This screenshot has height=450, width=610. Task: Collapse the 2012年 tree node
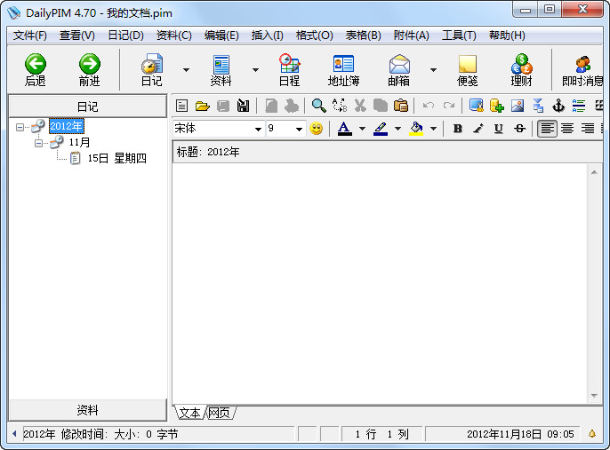(20, 127)
